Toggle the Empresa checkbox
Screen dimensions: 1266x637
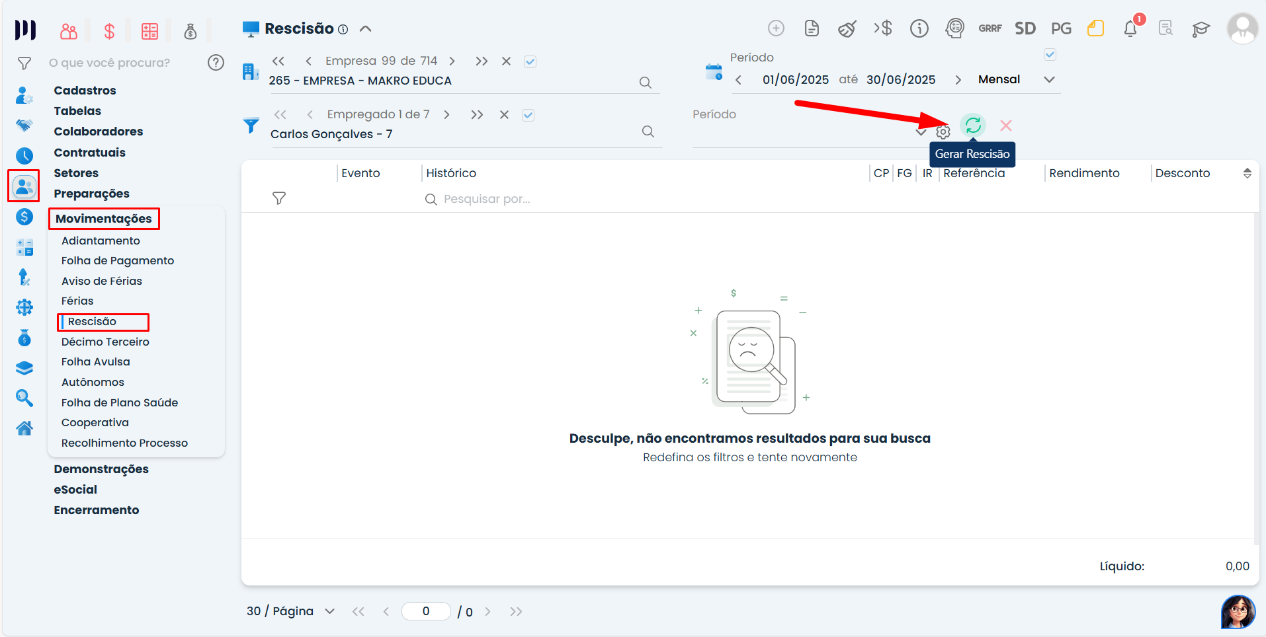click(x=530, y=61)
